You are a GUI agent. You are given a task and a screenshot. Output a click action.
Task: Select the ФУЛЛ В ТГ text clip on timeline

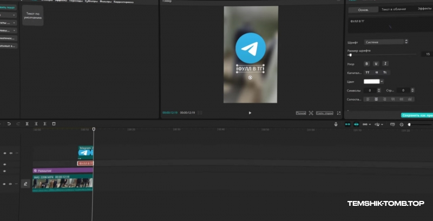coord(86,164)
